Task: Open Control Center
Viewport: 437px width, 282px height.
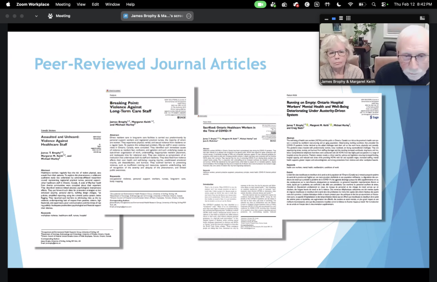Action: [385, 4]
